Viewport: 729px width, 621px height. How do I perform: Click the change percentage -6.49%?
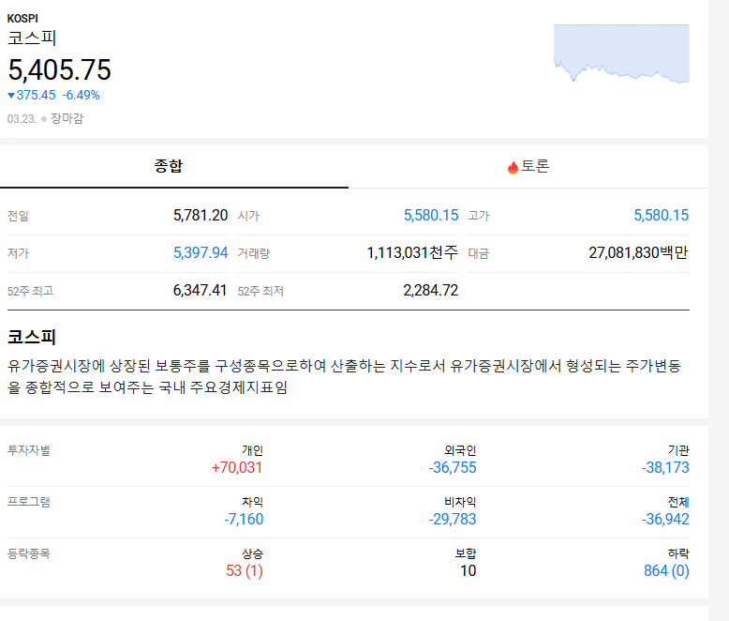(82, 95)
